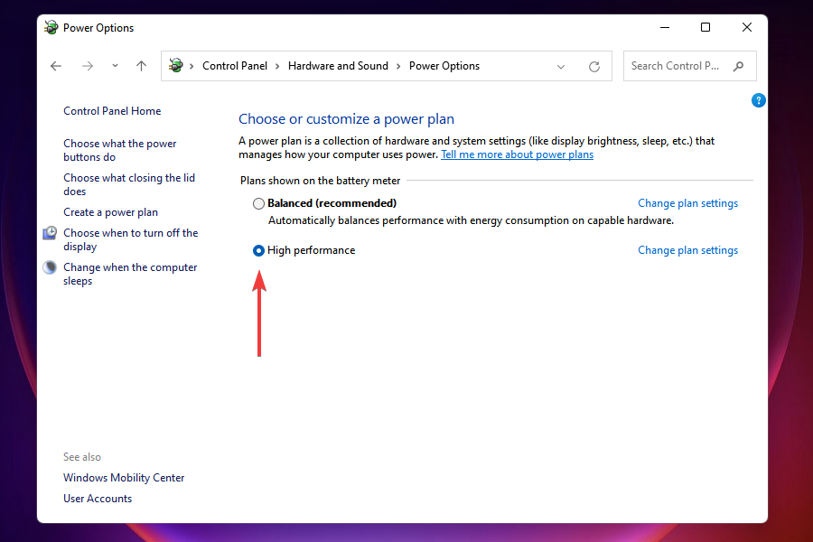
Task: Open Hardware and Sound breadcrumb
Action: click(x=338, y=66)
